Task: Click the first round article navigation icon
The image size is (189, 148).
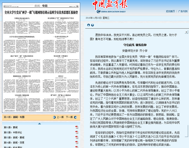Action: click(88, 25)
